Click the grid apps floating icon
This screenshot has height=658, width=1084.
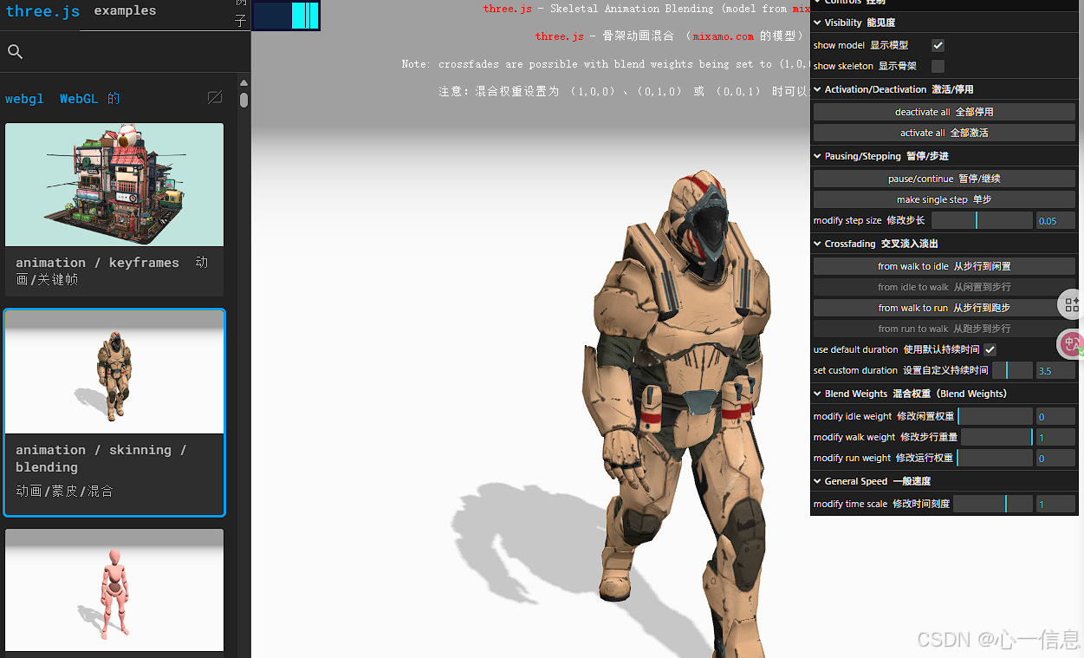[x=1073, y=304]
